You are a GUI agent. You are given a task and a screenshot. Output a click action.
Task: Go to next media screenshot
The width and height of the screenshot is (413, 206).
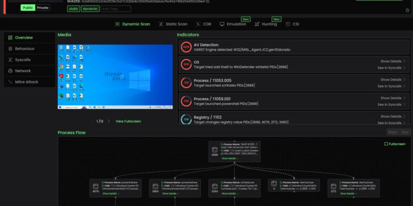(x=108, y=121)
